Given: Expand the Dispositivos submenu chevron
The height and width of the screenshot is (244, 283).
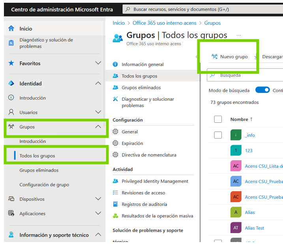Looking at the screenshot, I should (x=98, y=199).
